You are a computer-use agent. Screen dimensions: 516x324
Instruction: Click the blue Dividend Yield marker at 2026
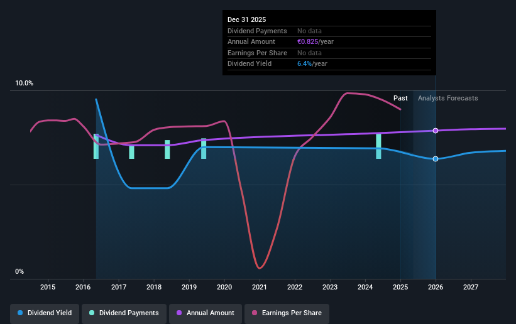(x=436, y=159)
